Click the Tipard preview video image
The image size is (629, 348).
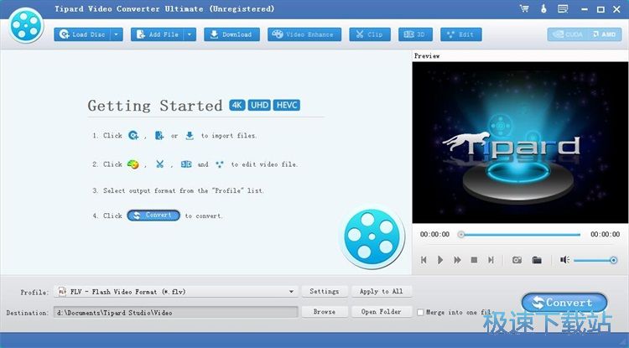pyautogui.click(x=520, y=143)
